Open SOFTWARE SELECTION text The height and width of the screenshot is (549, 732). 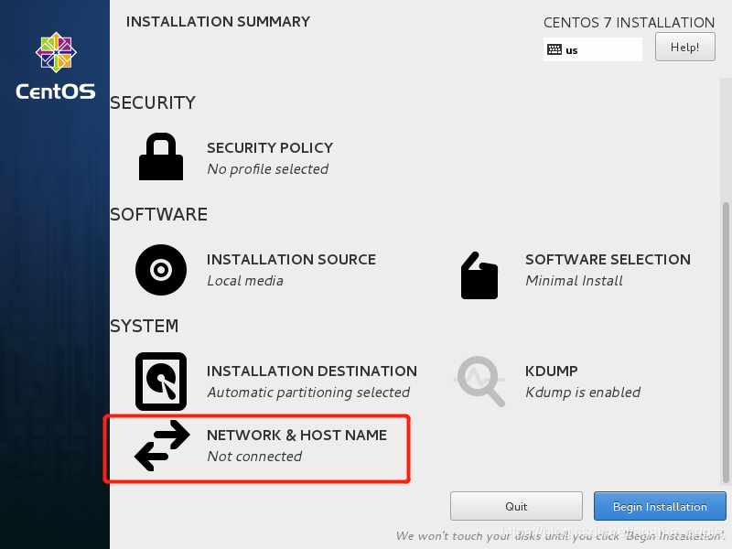point(608,259)
